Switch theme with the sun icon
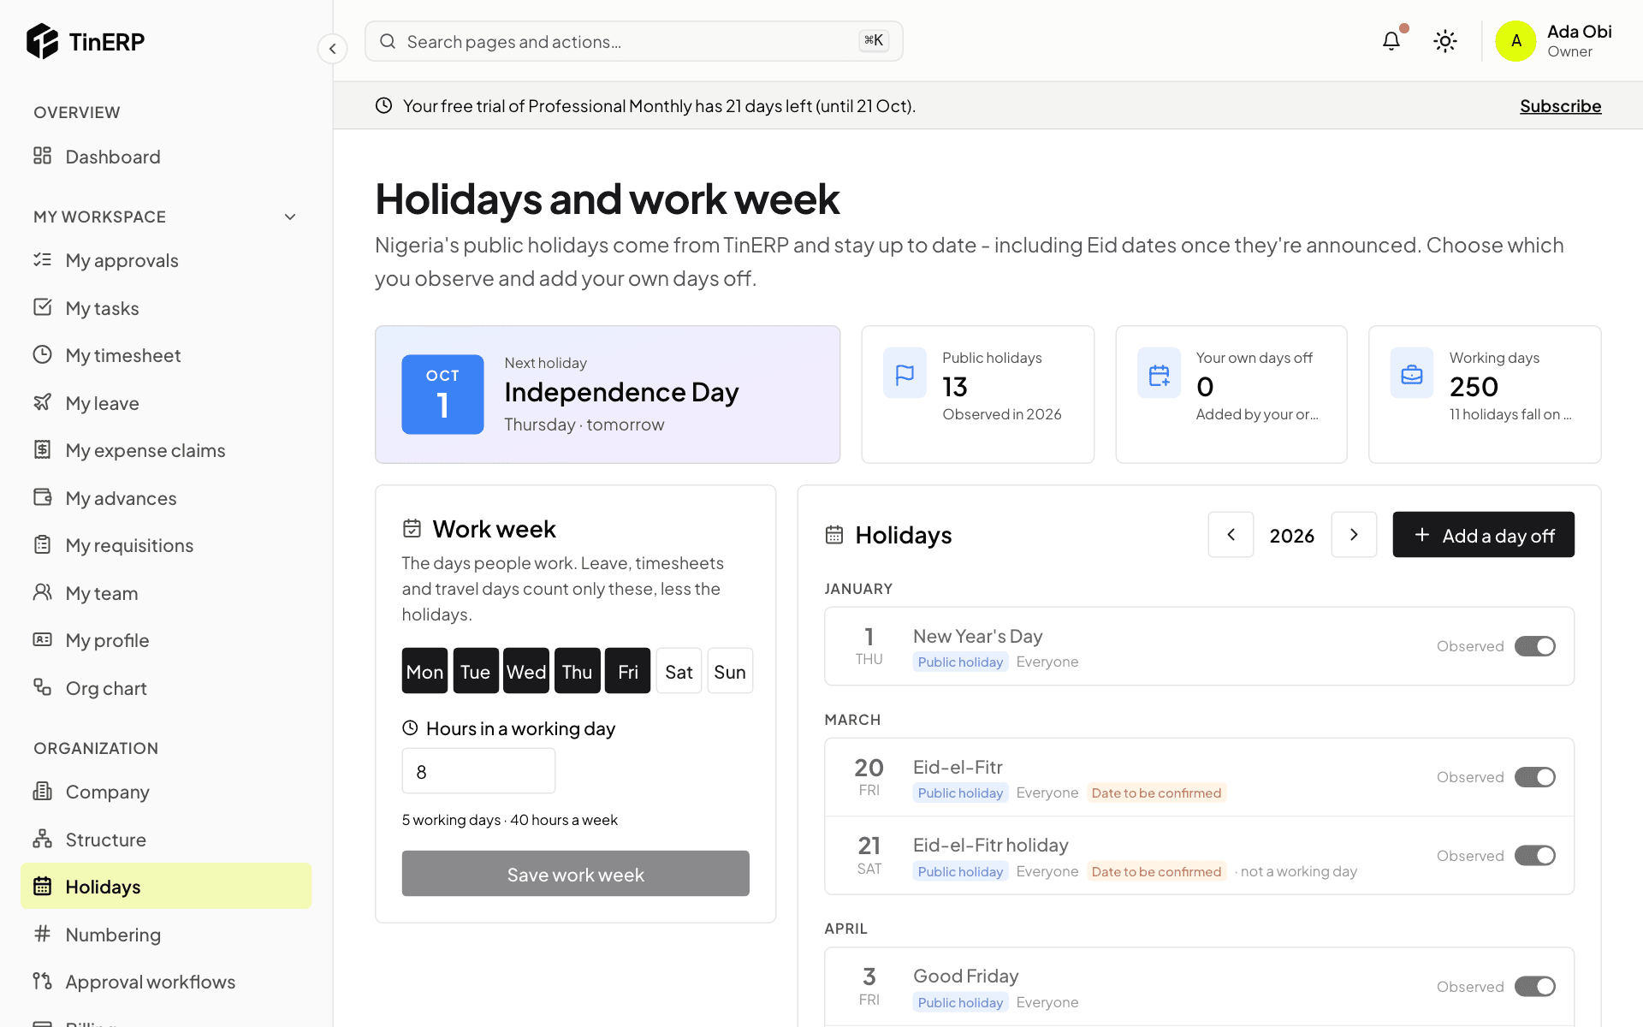Image resolution: width=1643 pixels, height=1027 pixels. click(x=1445, y=41)
